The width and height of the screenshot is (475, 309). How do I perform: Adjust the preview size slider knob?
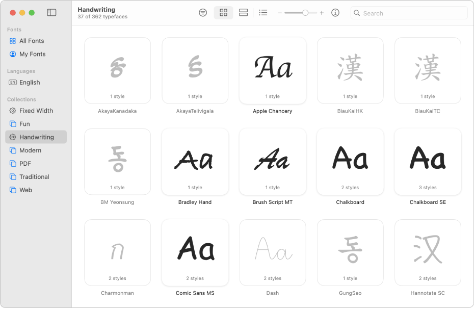(305, 13)
